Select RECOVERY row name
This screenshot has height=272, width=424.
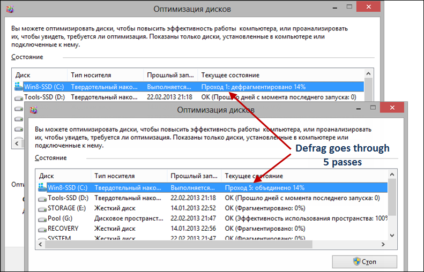click(x=63, y=229)
